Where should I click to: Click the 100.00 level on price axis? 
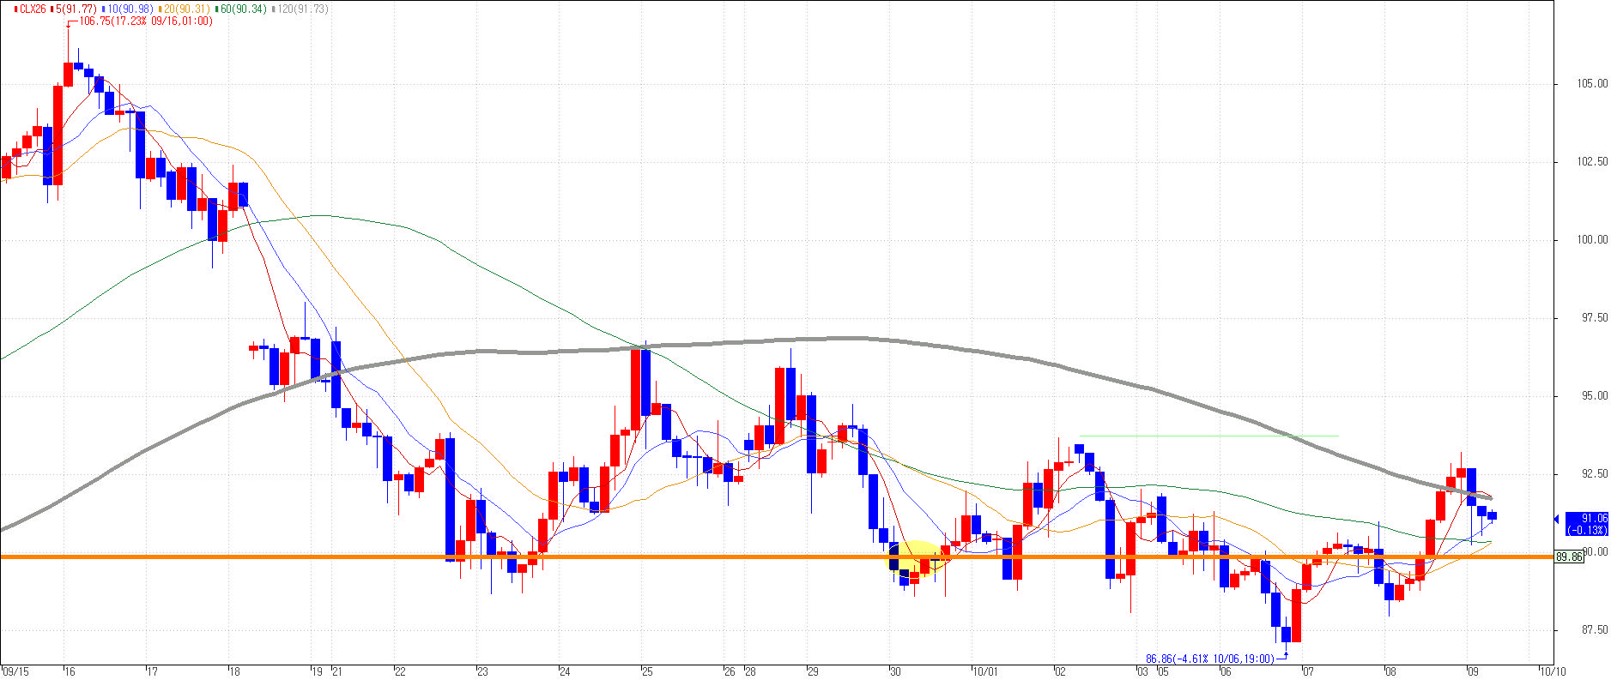pyautogui.click(x=1592, y=239)
